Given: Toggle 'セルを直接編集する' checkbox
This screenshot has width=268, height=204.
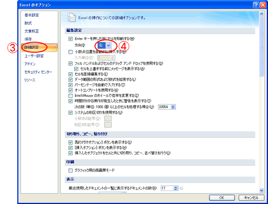Looking at the screenshot, I should [x=70, y=74].
